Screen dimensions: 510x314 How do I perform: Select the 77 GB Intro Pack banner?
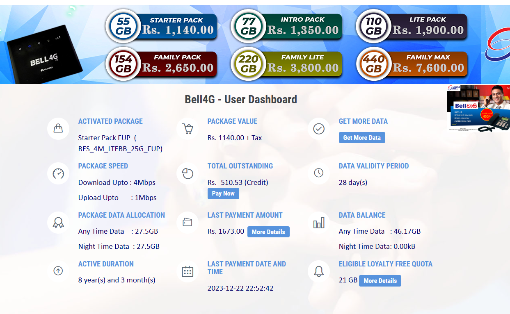click(286, 25)
